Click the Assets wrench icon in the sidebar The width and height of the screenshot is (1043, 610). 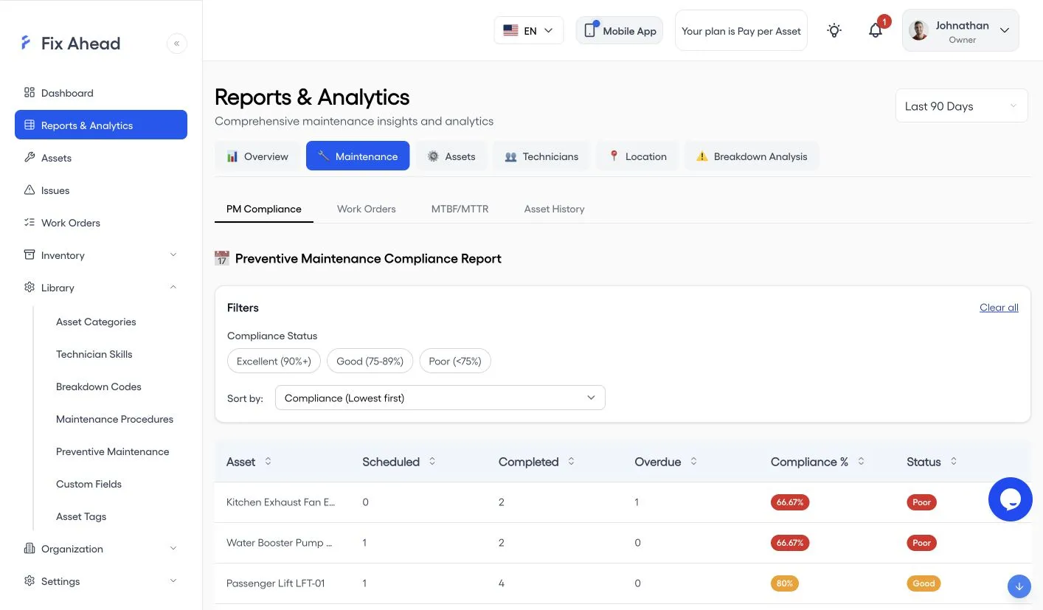30,158
